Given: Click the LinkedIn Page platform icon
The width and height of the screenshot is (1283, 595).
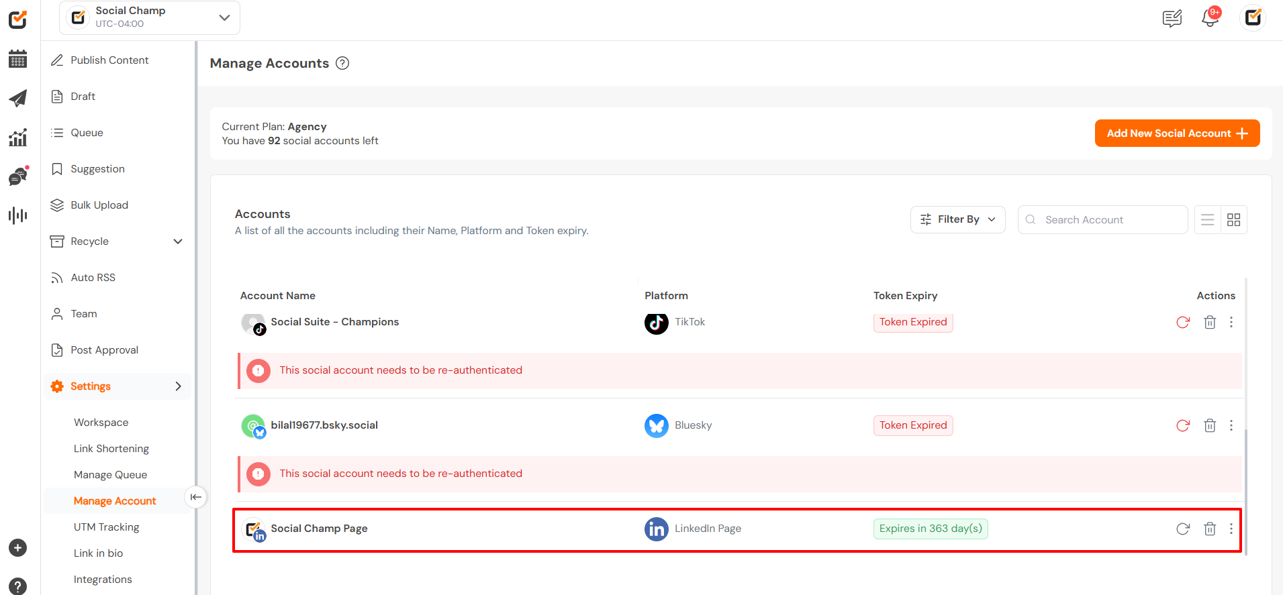Looking at the screenshot, I should [x=657, y=529].
